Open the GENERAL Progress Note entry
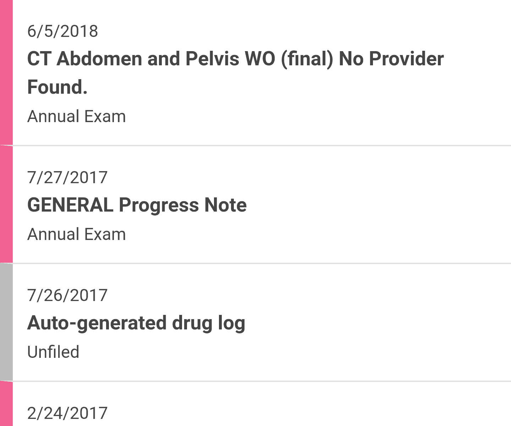 pyautogui.click(x=137, y=205)
